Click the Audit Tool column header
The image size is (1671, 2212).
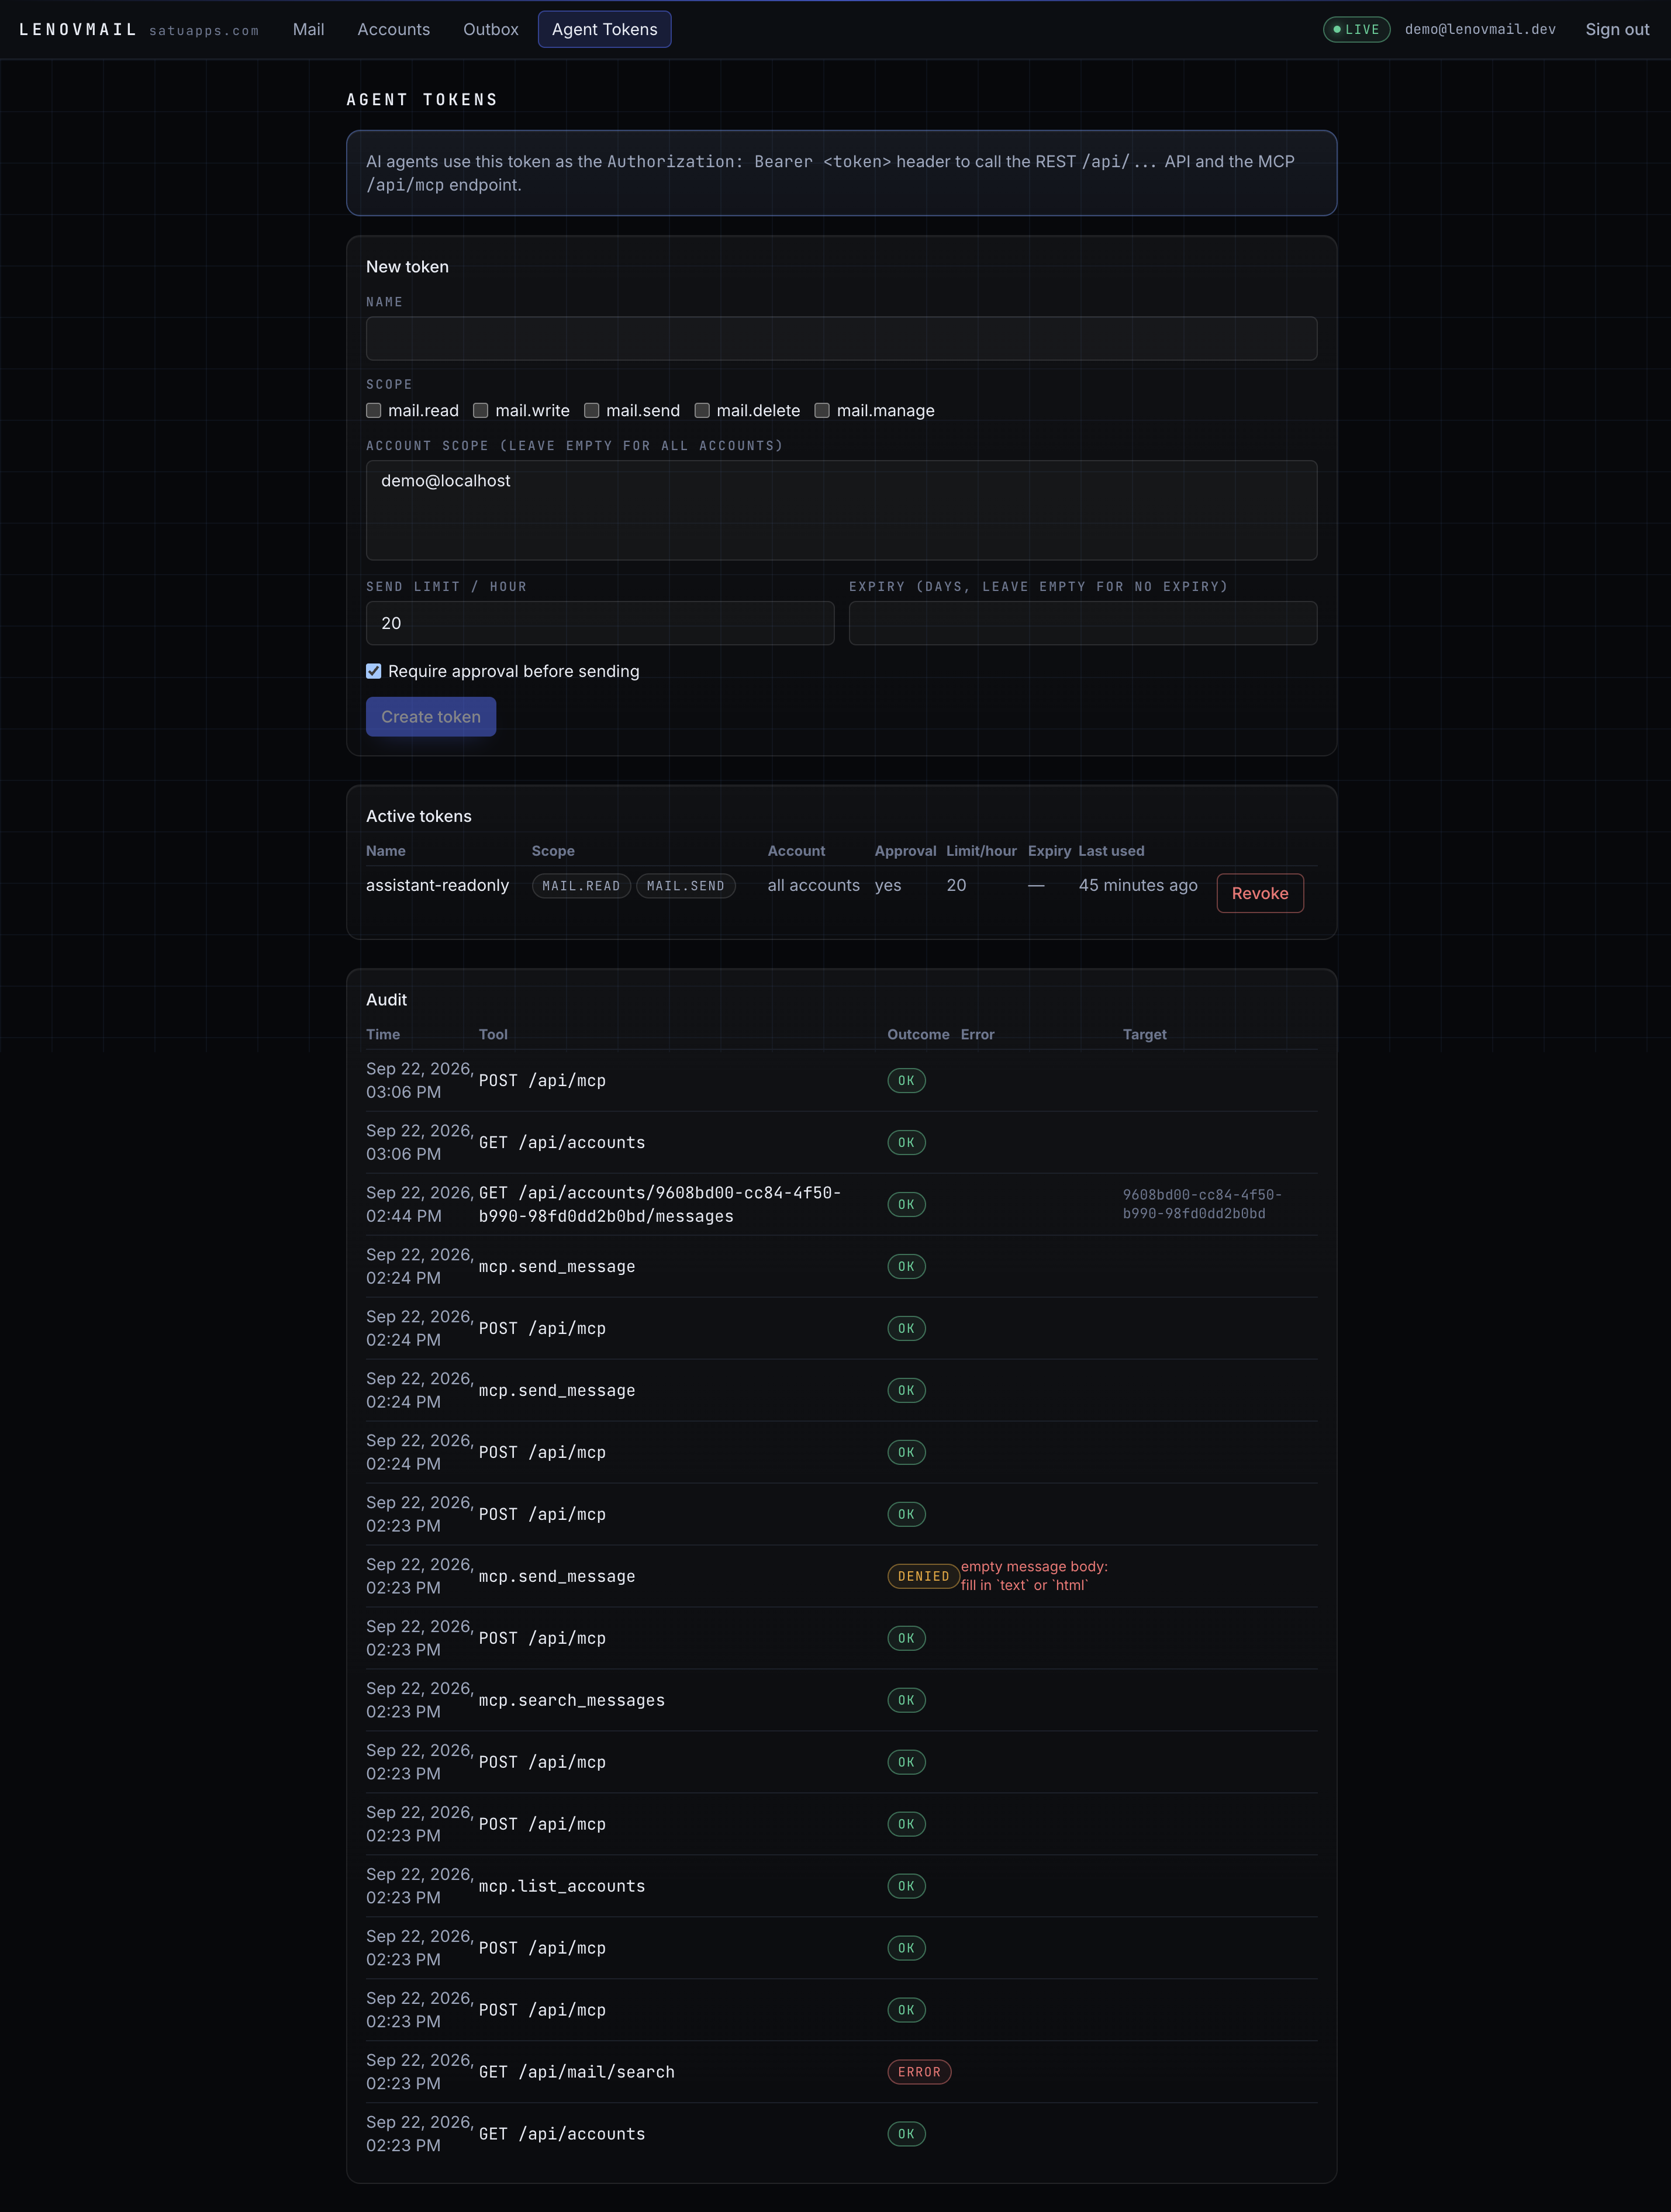[493, 1034]
